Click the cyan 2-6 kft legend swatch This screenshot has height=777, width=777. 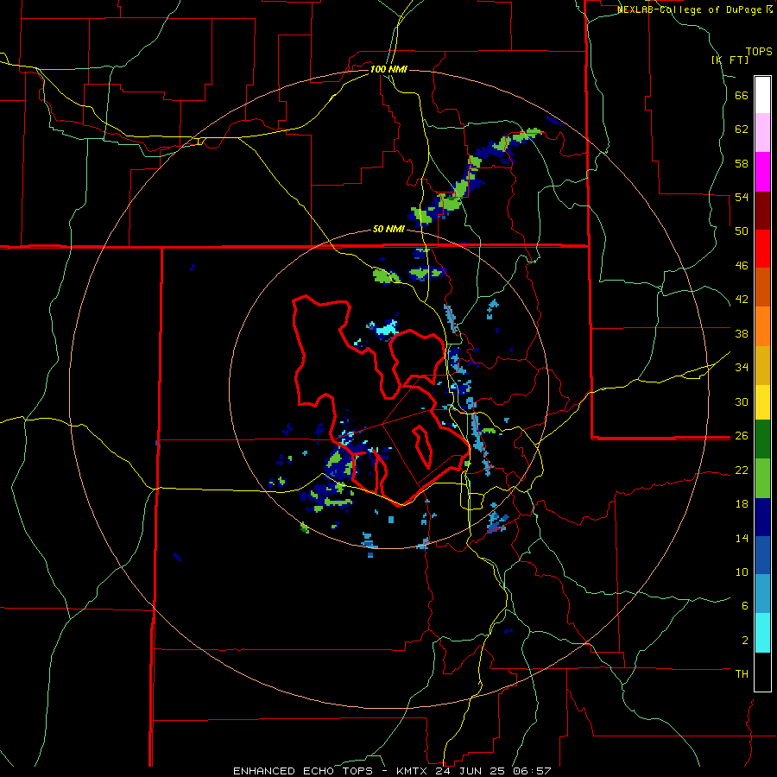(x=762, y=634)
